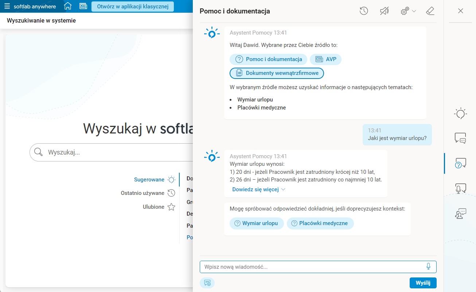Image resolution: width=476 pixels, height=292 pixels.
Task: Click Pomoc i dokumentacja panel title
Action: 235,11
